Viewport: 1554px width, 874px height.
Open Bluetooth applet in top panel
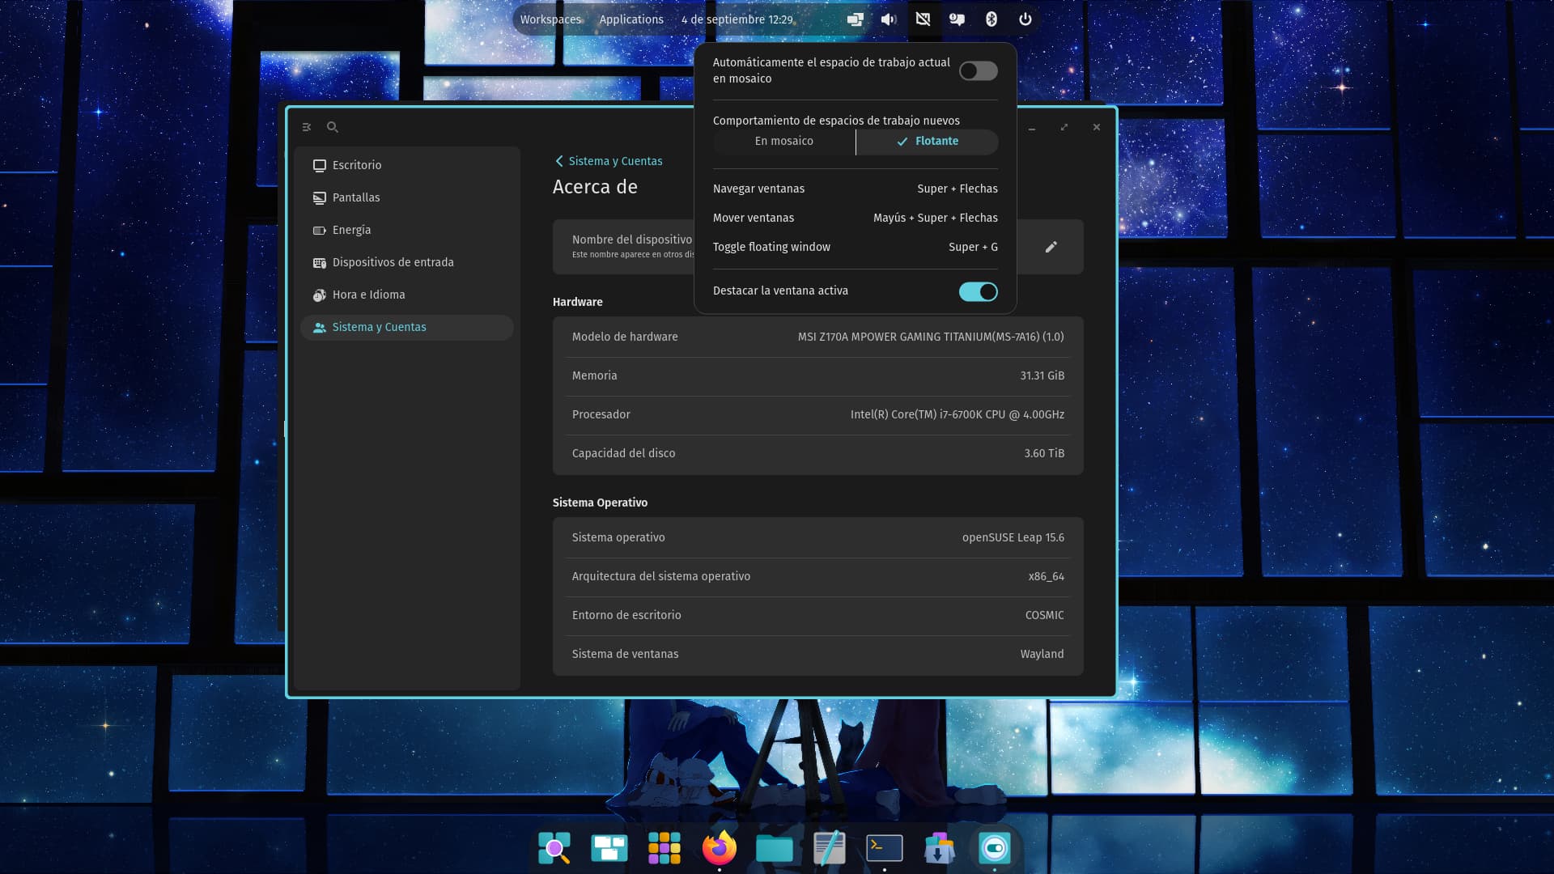[x=991, y=19]
